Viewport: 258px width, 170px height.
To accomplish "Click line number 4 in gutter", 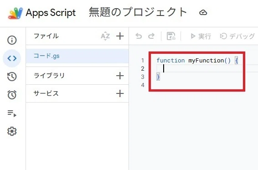I will point(143,85).
